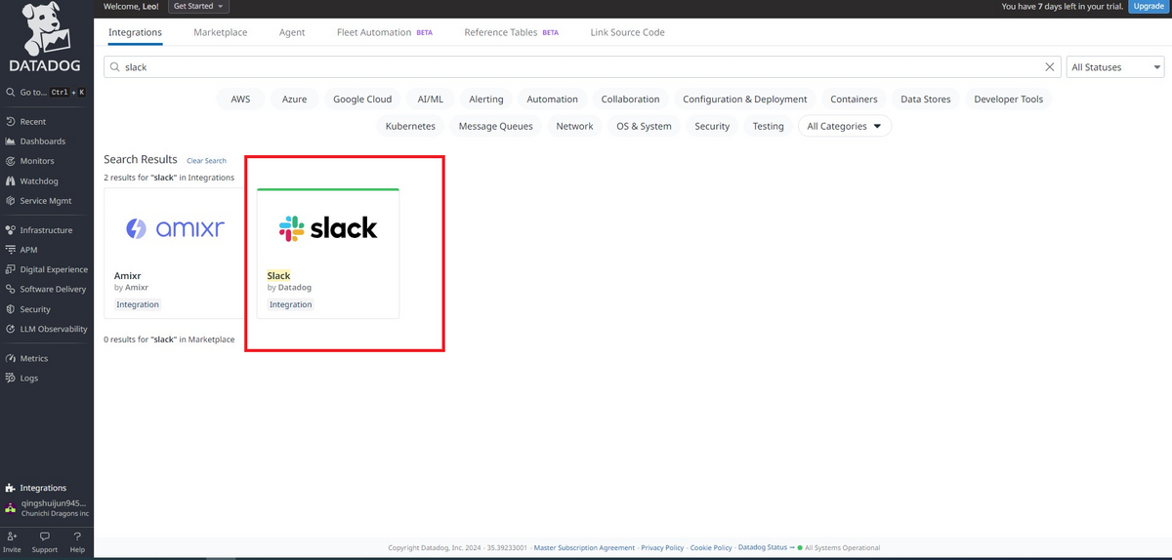
Task: Expand the Get Started dropdown
Action: point(198,6)
